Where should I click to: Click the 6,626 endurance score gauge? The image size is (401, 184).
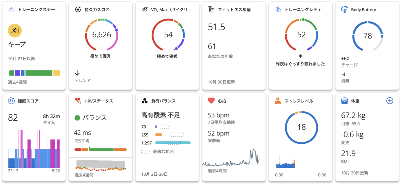(x=101, y=35)
